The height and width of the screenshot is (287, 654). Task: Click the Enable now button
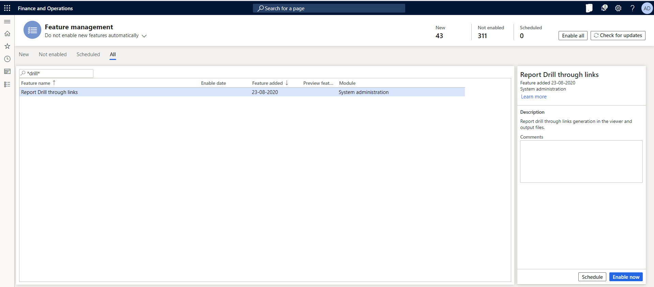pos(626,277)
